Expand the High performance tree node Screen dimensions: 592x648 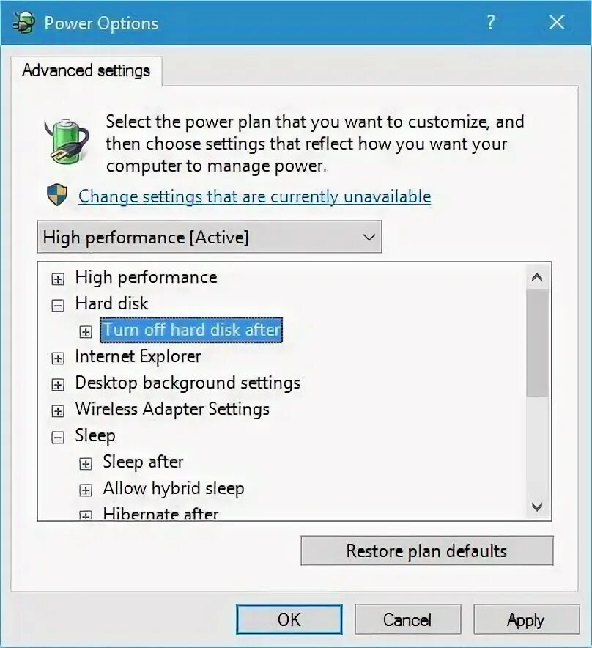point(58,279)
